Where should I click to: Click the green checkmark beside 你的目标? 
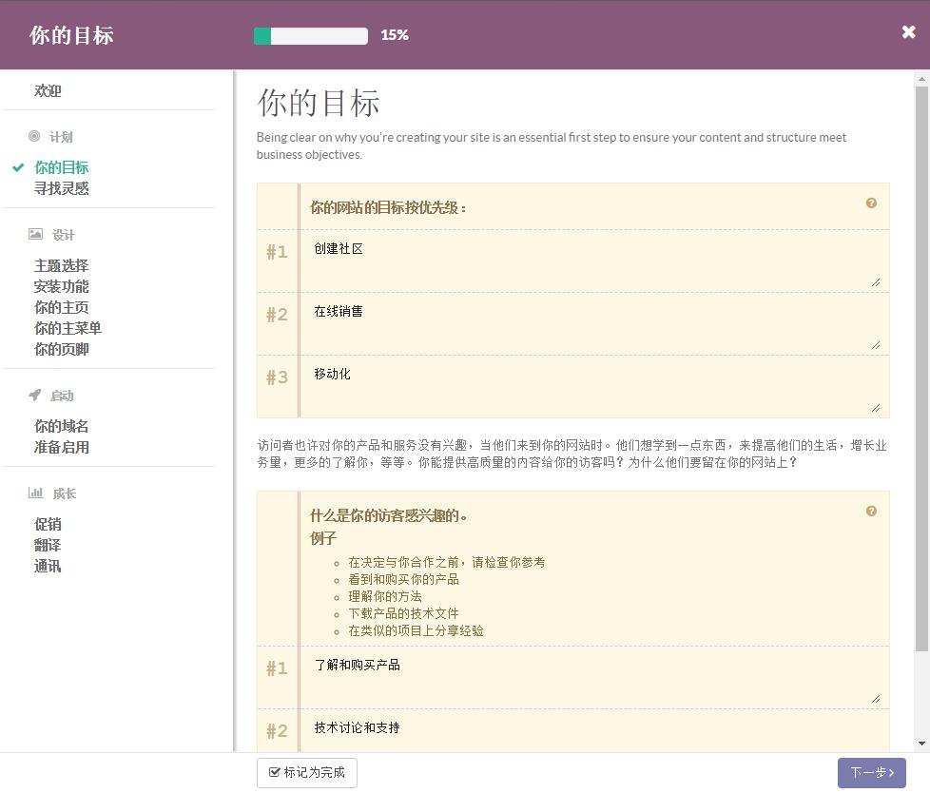coord(16,166)
